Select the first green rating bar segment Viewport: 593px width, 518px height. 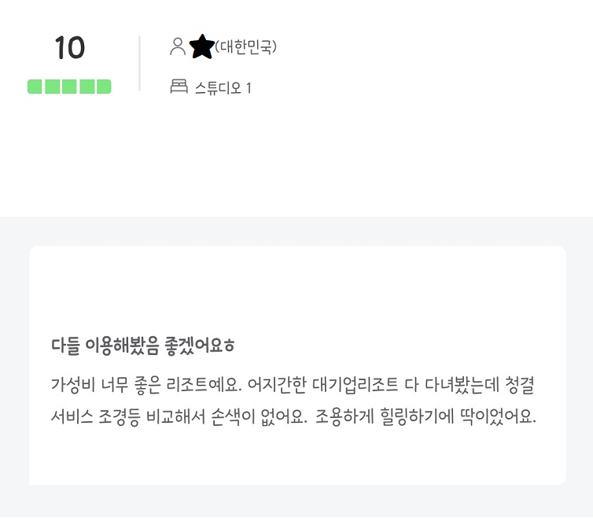(35, 87)
